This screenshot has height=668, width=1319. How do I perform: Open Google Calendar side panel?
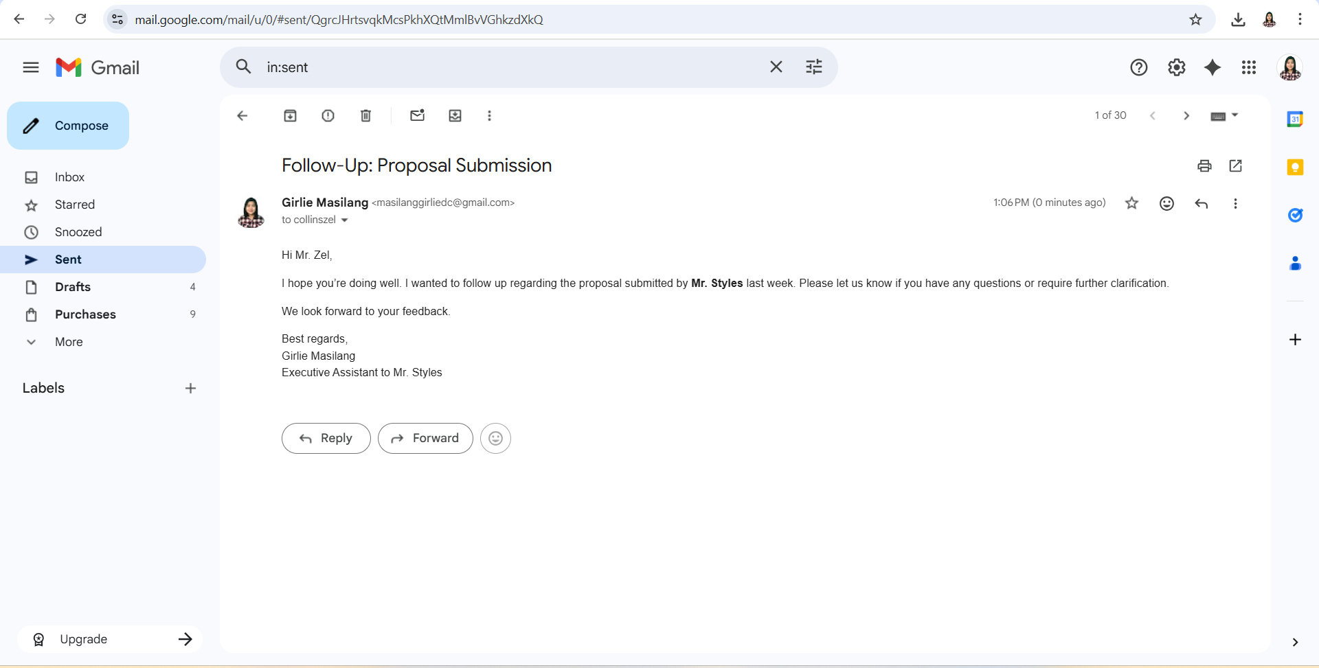(x=1295, y=119)
